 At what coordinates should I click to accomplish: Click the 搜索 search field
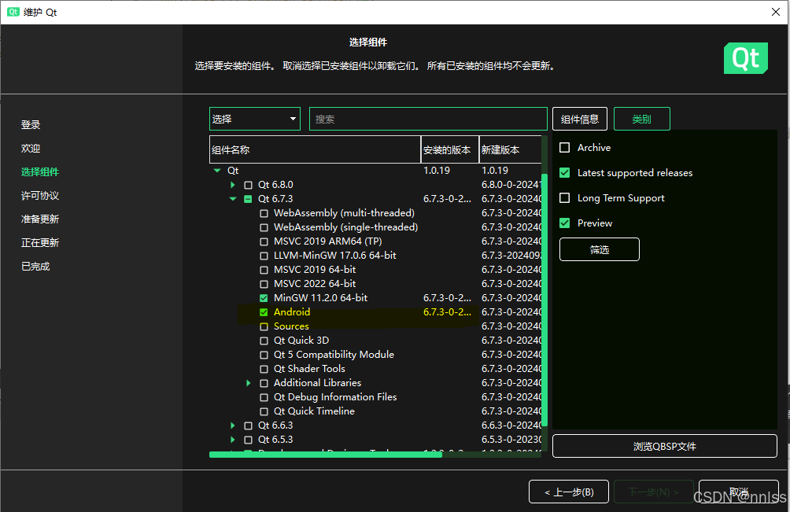428,119
